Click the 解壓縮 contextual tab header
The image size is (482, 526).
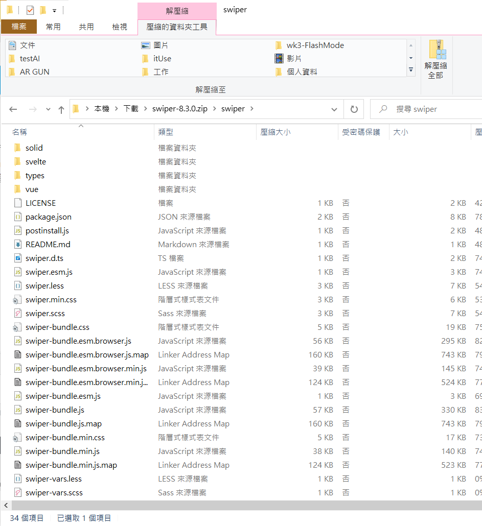(x=177, y=11)
